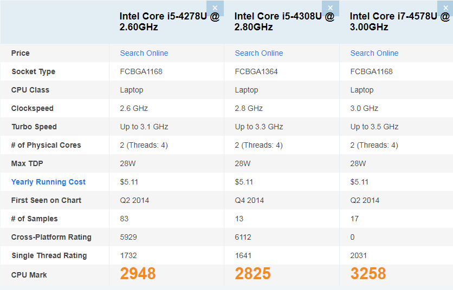Click the 3258 CPU Mark score

tap(368, 274)
